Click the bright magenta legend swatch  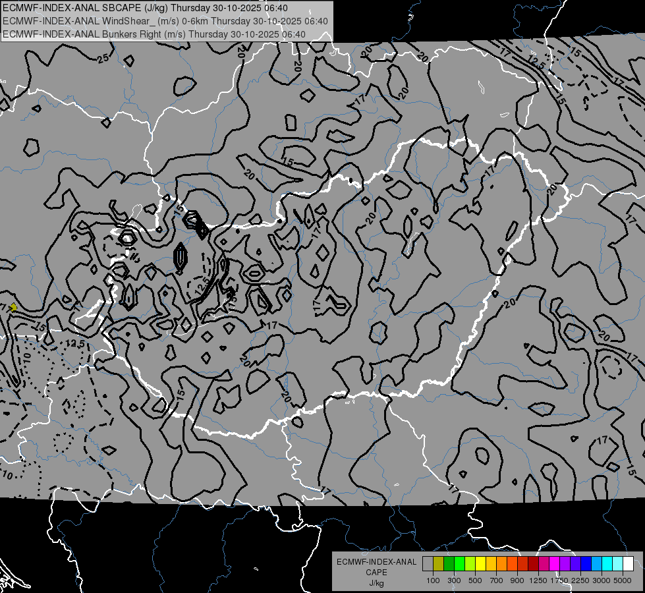[x=555, y=563]
